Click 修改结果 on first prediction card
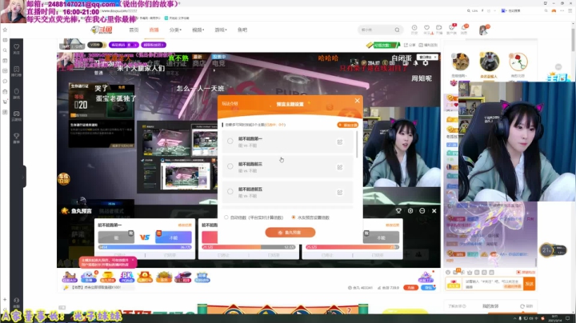 coord(185,225)
